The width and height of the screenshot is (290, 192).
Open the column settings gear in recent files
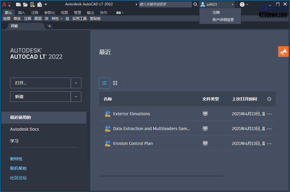click(x=269, y=99)
